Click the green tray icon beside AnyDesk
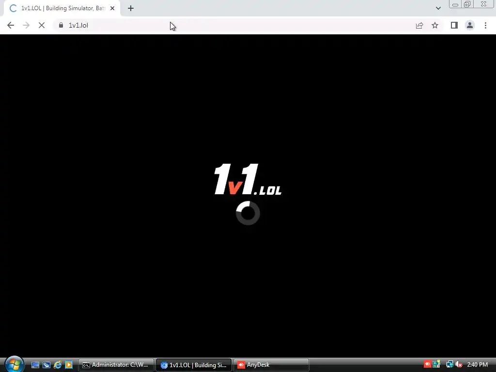This screenshot has width=496, height=372. (436, 364)
